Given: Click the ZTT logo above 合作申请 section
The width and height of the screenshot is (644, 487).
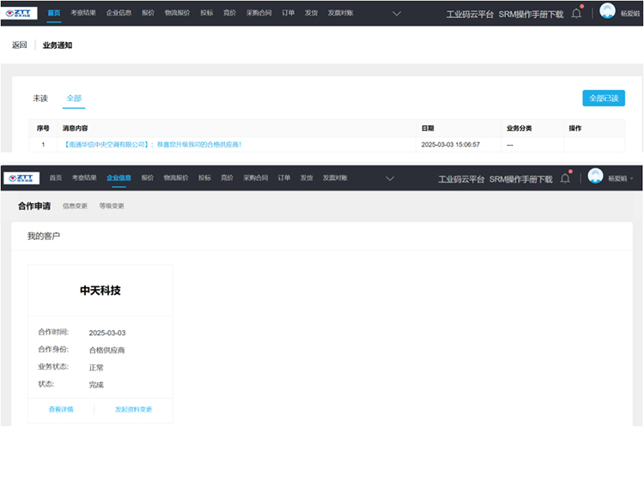Looking at the screenshot, I should tap(21, 178).
